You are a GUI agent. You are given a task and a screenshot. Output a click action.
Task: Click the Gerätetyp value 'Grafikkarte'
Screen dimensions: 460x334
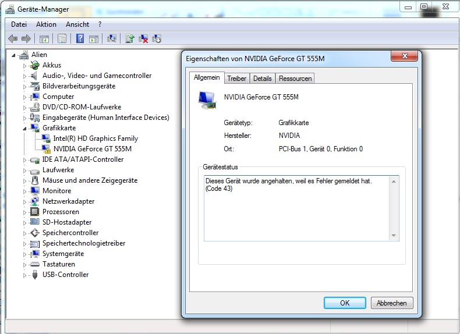click(293, 123)
